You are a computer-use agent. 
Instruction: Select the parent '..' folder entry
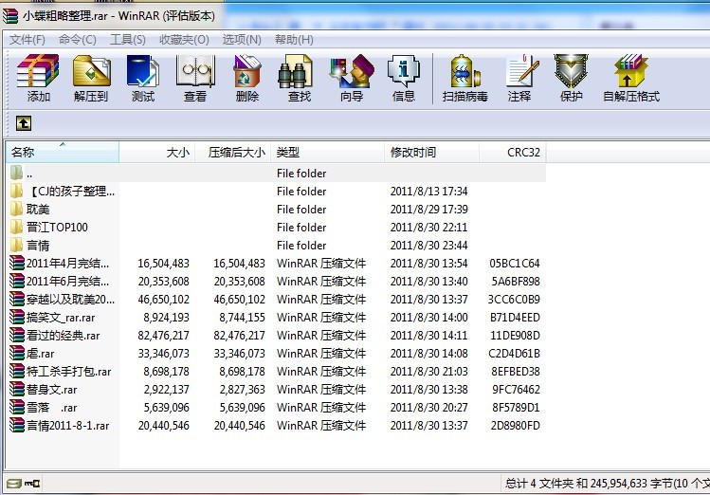(21, 173)
